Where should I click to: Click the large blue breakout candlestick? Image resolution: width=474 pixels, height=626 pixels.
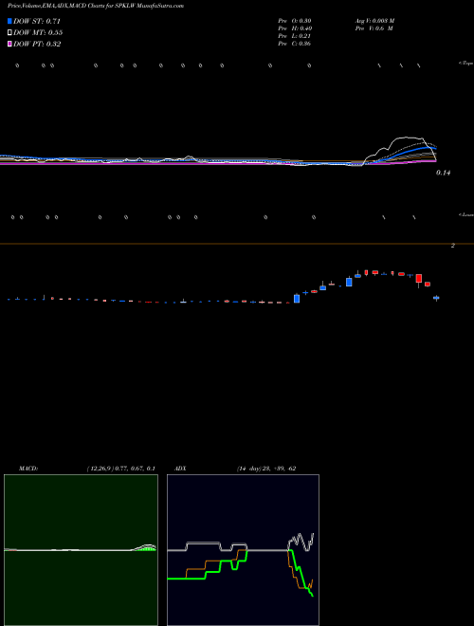[297, 298]
